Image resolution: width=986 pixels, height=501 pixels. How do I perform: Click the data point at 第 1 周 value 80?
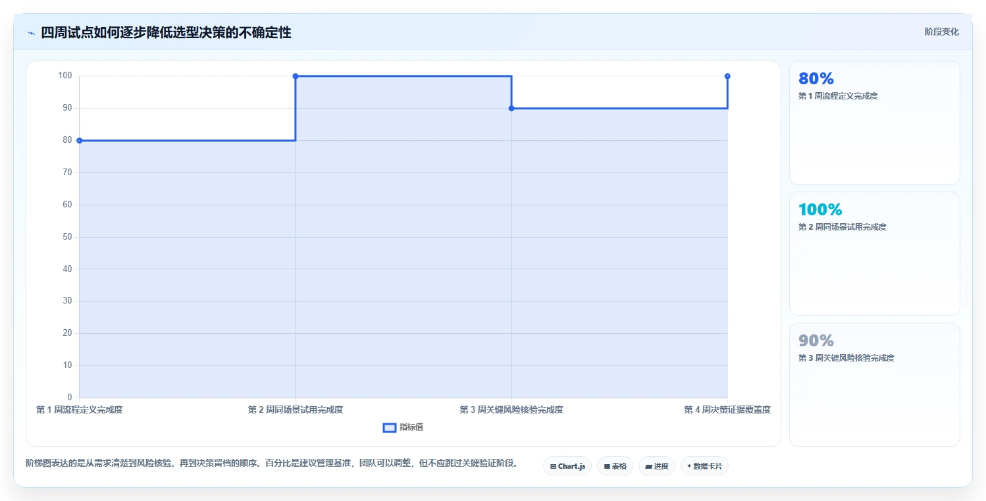[x=79, y=140]
